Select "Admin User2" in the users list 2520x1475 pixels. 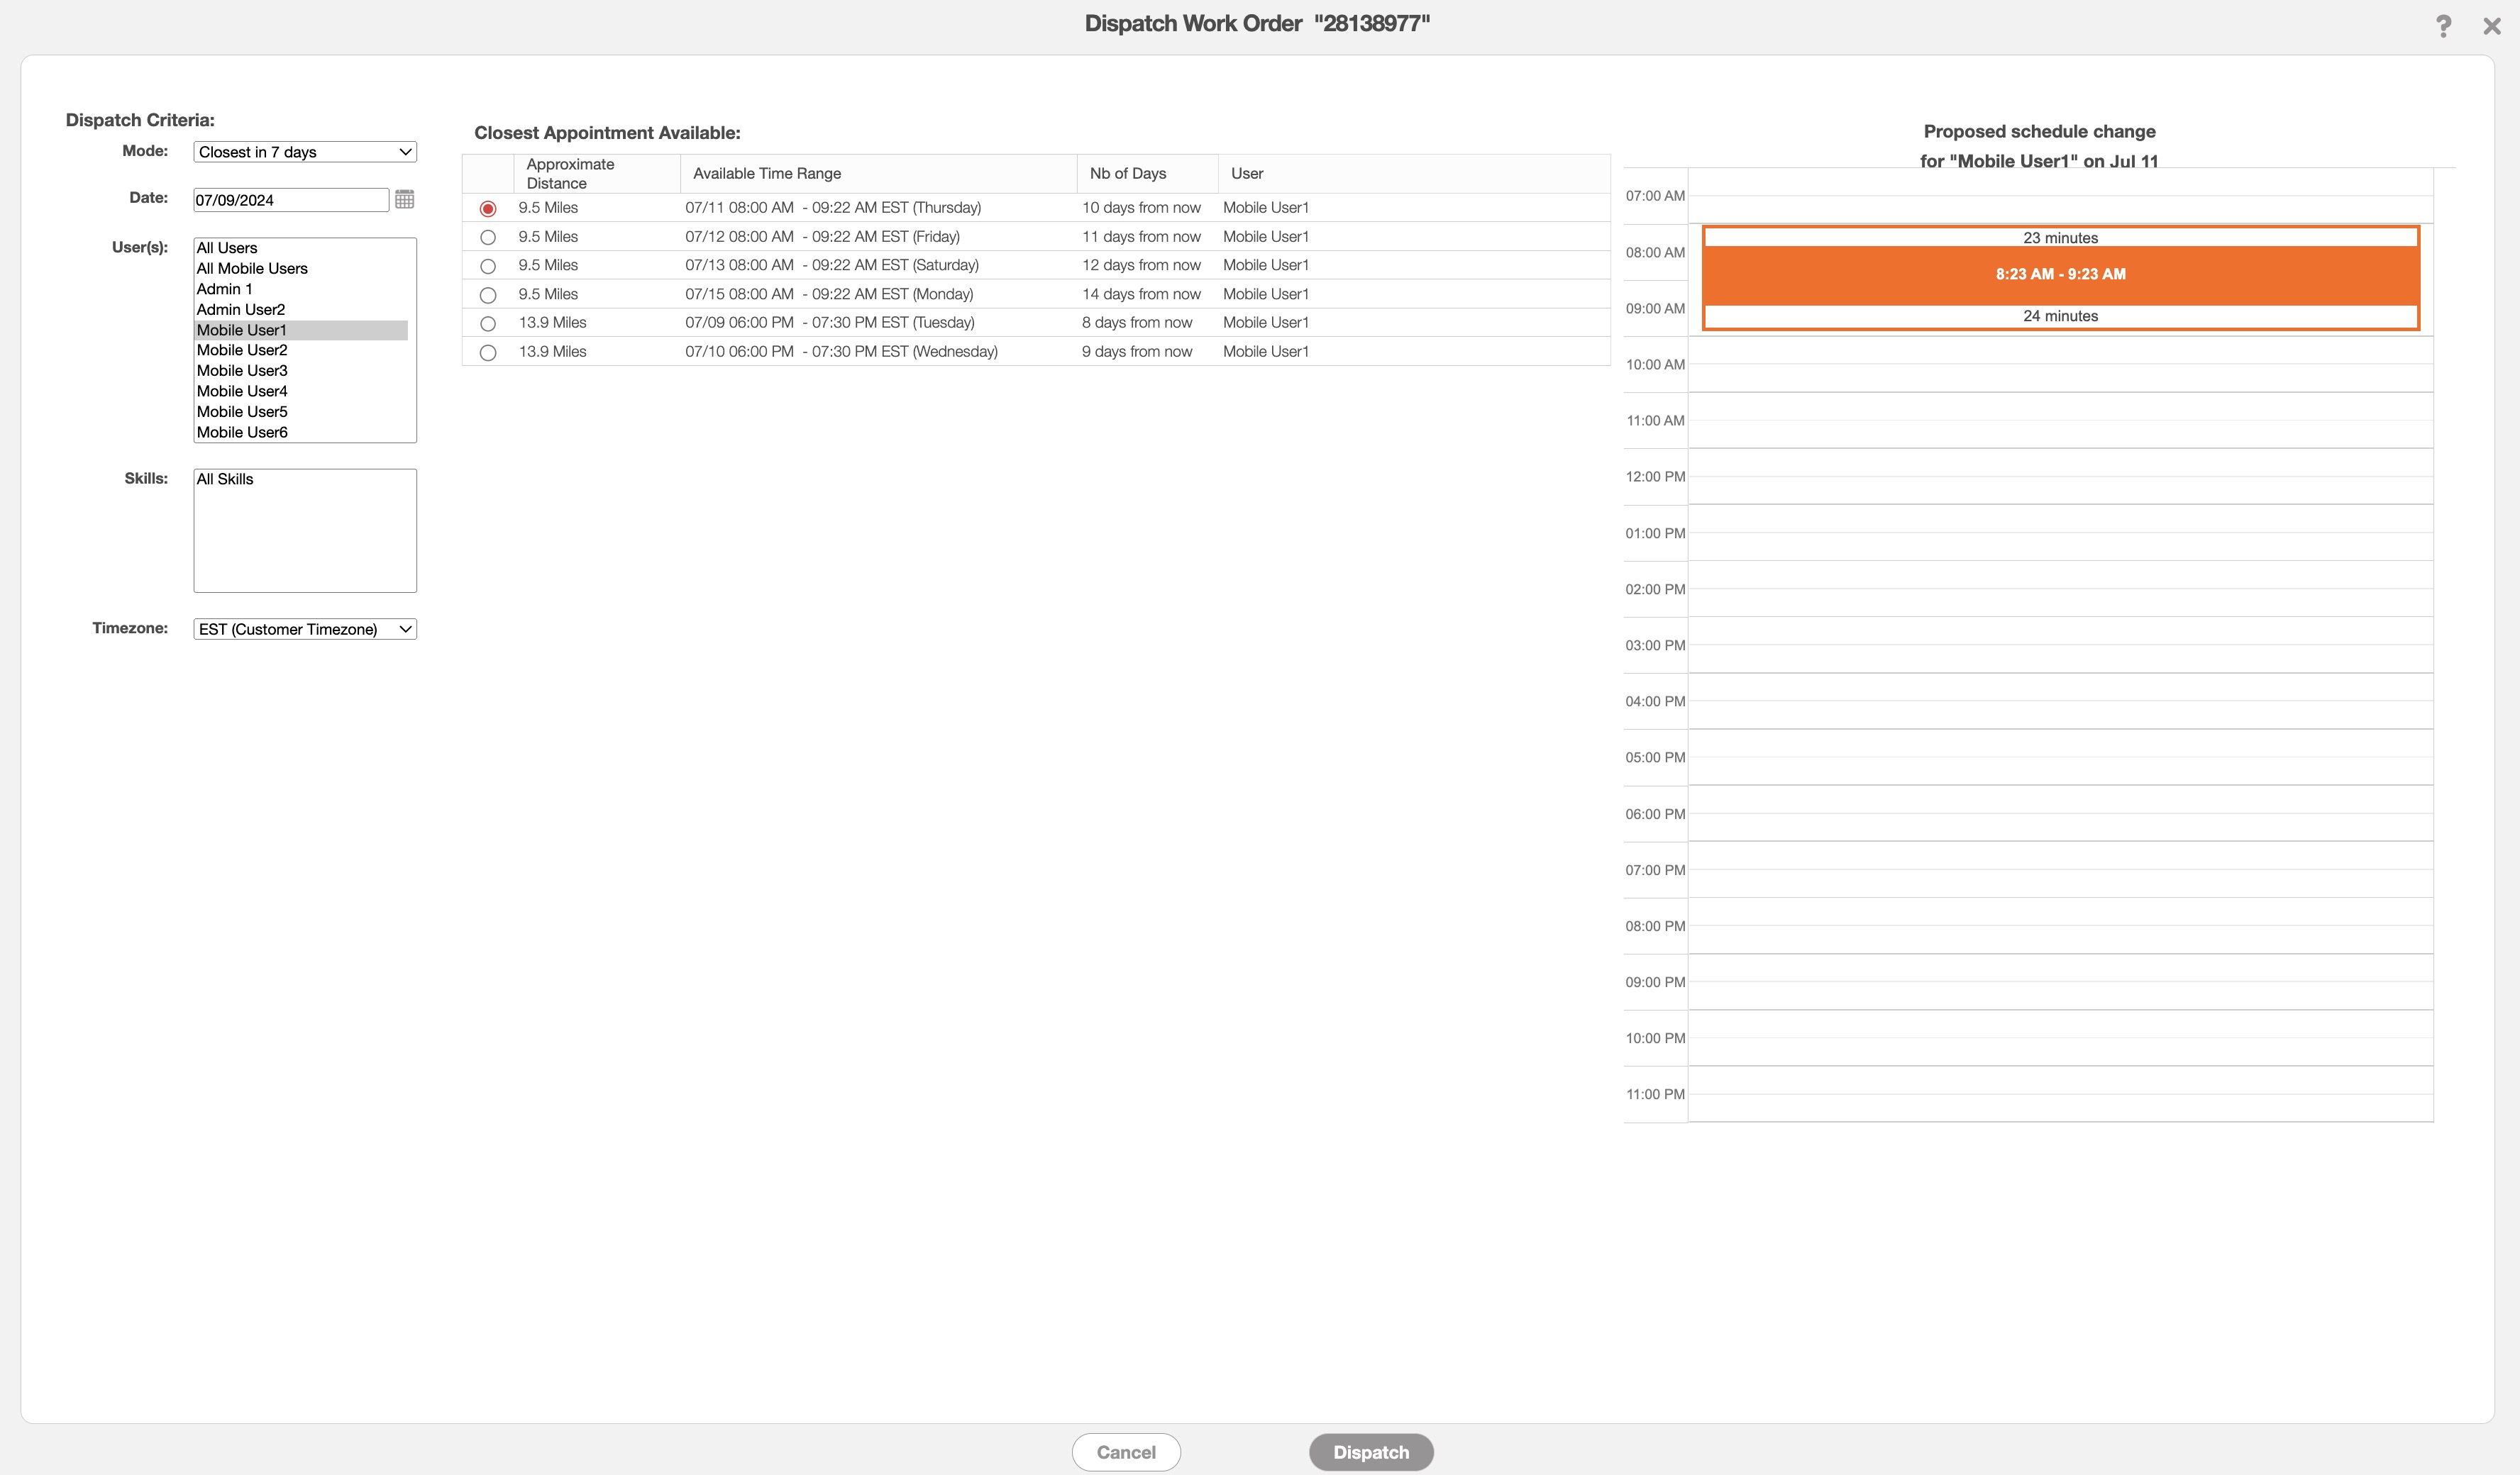241,310
